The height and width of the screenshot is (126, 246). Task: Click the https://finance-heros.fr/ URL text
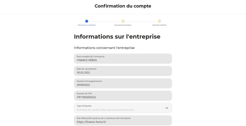click(92, 122)
